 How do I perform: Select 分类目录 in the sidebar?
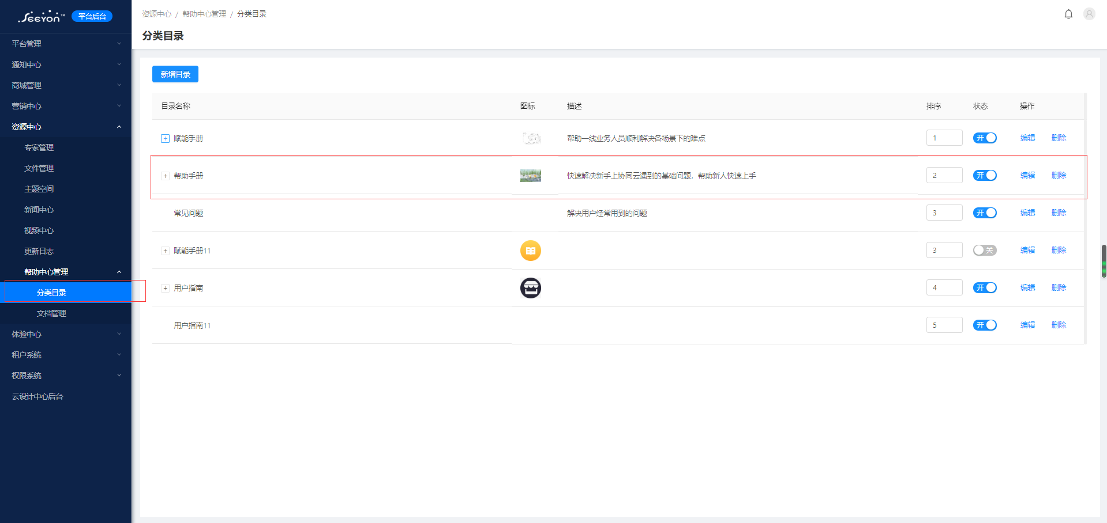(66, 293)
